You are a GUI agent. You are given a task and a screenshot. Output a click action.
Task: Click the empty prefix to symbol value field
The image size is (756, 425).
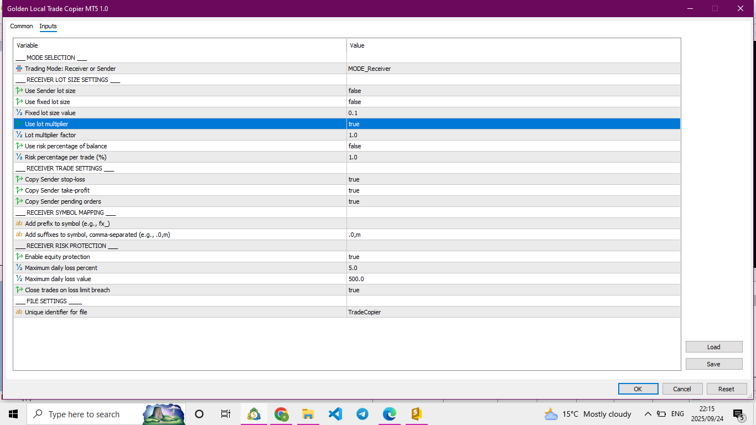[514, 224]
